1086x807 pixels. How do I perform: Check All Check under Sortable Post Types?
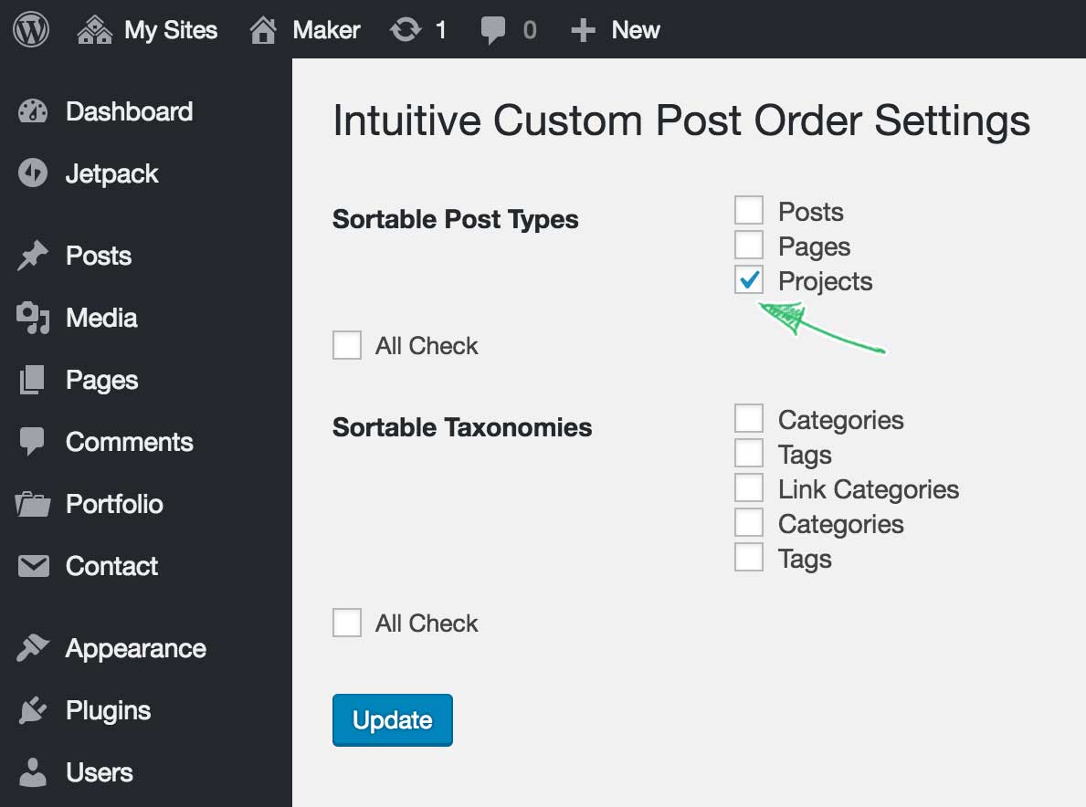(347, 345)
